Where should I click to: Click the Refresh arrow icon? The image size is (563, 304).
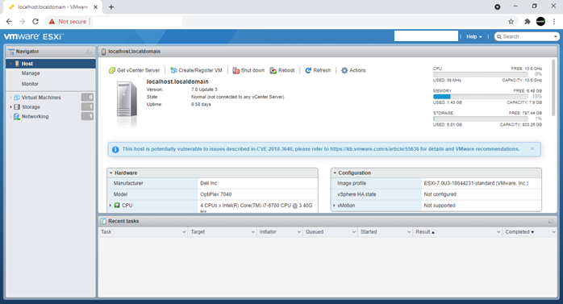[308, 70]
